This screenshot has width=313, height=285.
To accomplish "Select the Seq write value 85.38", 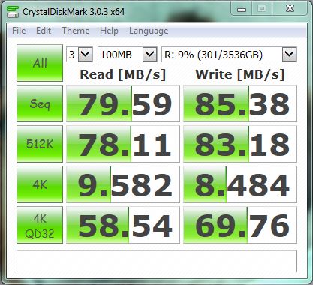I will pos(240,103).
